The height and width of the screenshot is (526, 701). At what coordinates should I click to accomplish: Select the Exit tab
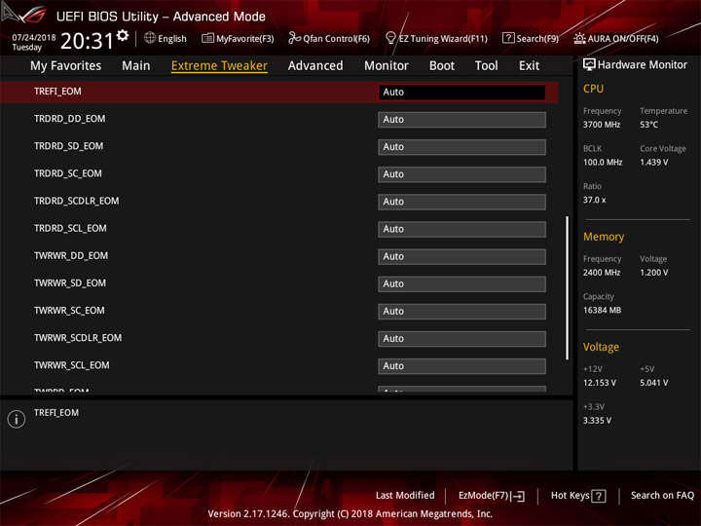(x=529, y=66)
